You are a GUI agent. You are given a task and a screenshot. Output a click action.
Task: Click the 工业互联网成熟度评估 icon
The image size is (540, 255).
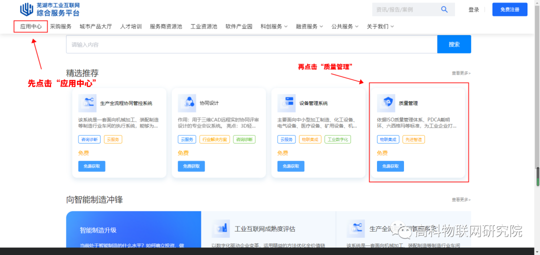tap(221, 228)
